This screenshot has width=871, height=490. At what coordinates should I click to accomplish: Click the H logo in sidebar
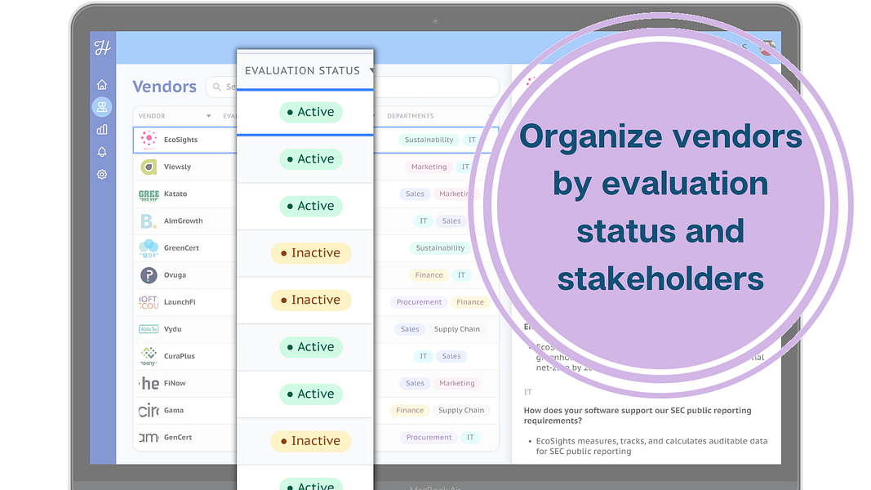pyautogui.click(x=102, y=48)
